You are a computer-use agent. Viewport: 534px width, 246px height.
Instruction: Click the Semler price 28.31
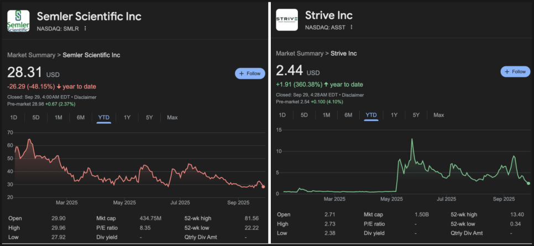point(24,72)
